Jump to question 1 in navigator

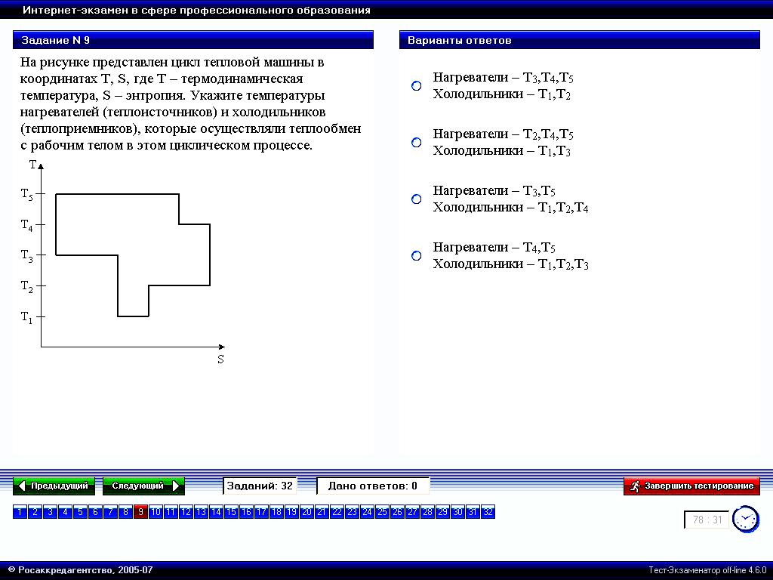tap(20, 512)
